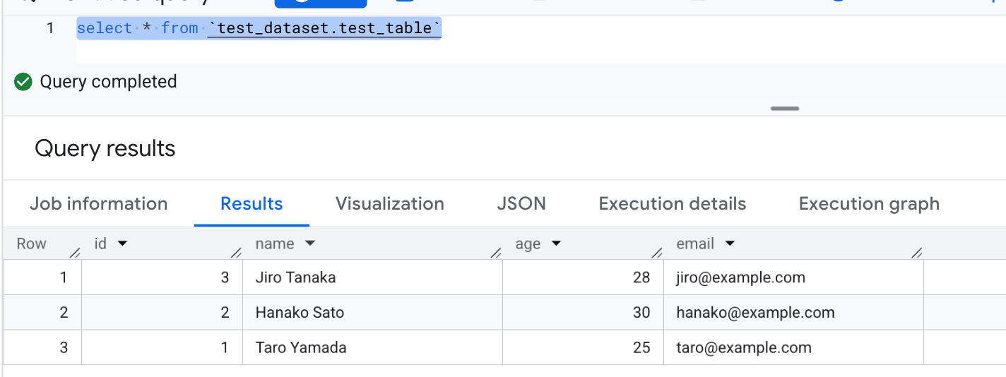
Task: Open the id column dropdown arrow
Action: 122,244
